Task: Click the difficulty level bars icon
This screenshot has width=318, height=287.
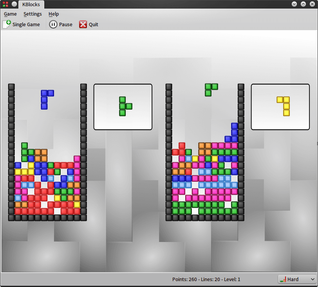Action: (283, 280)
